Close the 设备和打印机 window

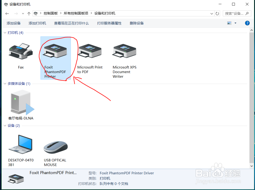click(247, 4)
